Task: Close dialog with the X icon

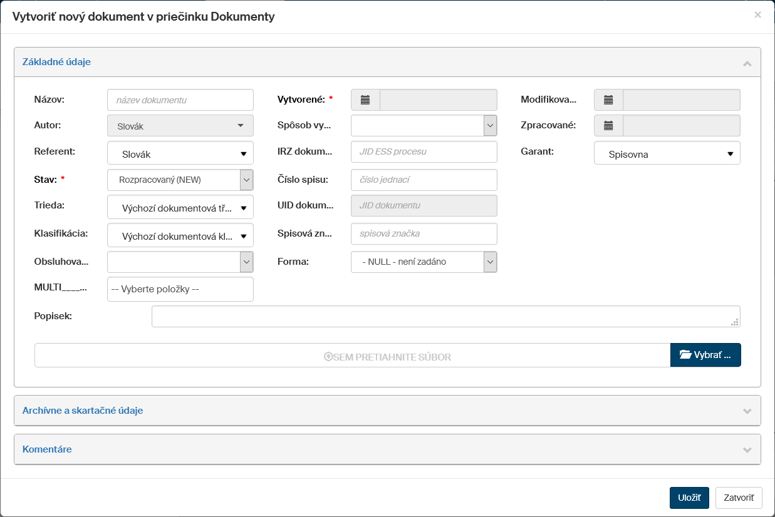Action: coord(757,15)
